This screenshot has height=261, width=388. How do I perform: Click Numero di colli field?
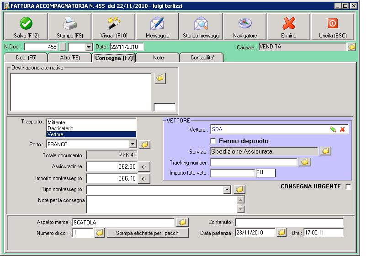pyautogui.click(x=83, y=233)
